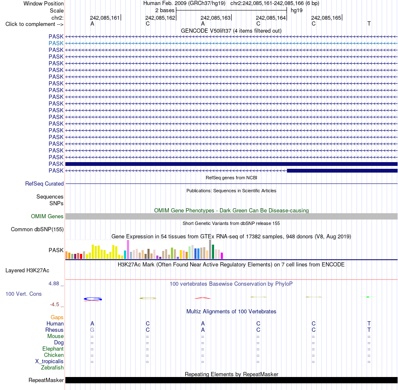Click the T base in the Human alignment row
This screenshot has height=390, width=398.
pos(369,323)
